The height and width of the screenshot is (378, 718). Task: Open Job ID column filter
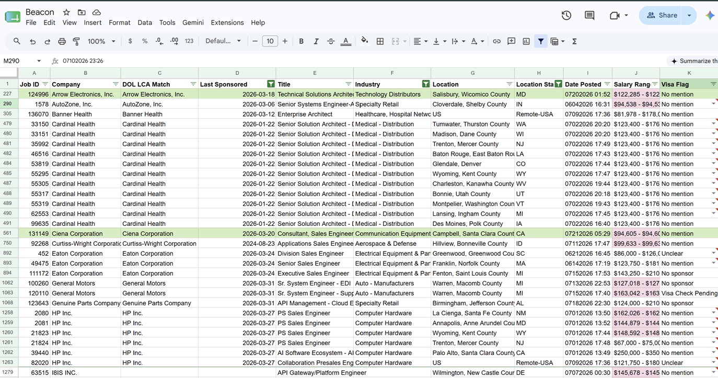(x=45, y=84)
